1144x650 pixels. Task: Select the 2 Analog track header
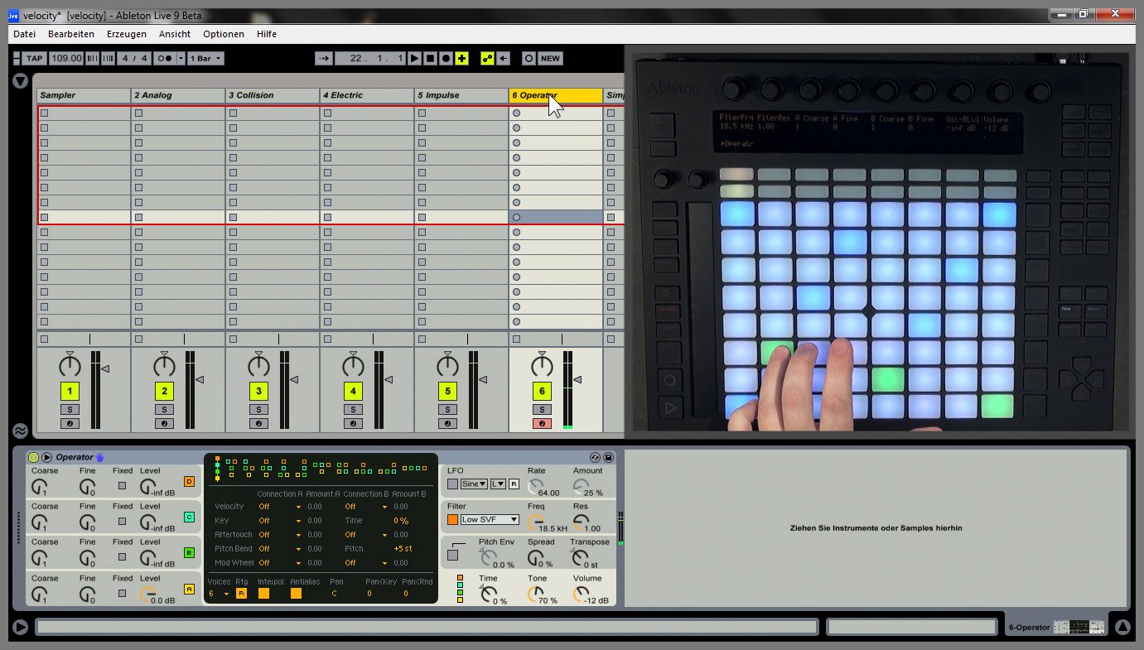point(178,95)
